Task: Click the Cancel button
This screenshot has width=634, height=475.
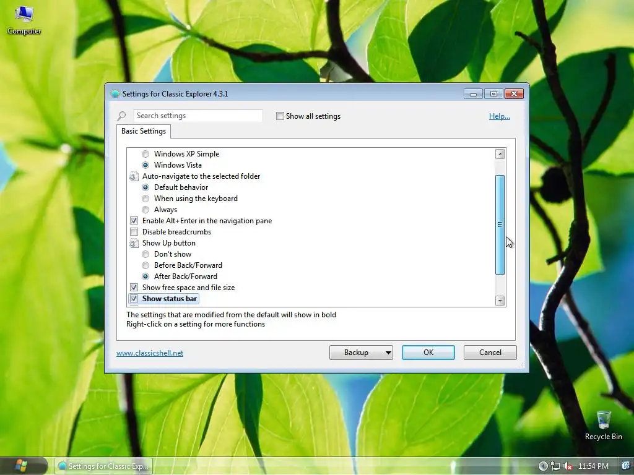Action: tap(490, 353)
